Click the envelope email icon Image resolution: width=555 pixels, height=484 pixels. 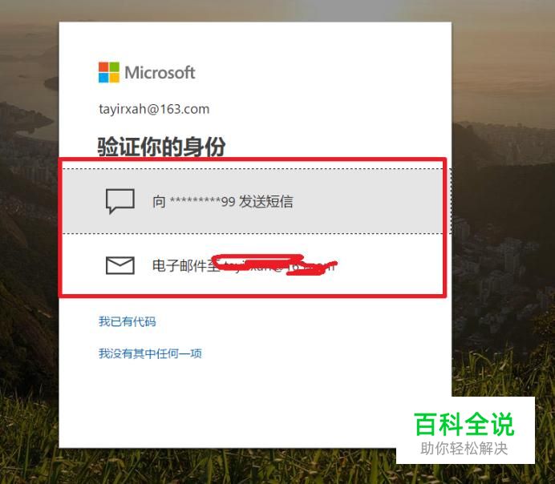tap(120, 265)
